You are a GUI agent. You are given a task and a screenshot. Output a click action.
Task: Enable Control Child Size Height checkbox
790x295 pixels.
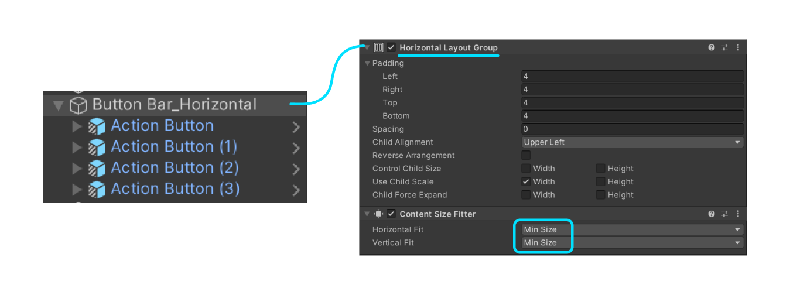coord(601,169)
